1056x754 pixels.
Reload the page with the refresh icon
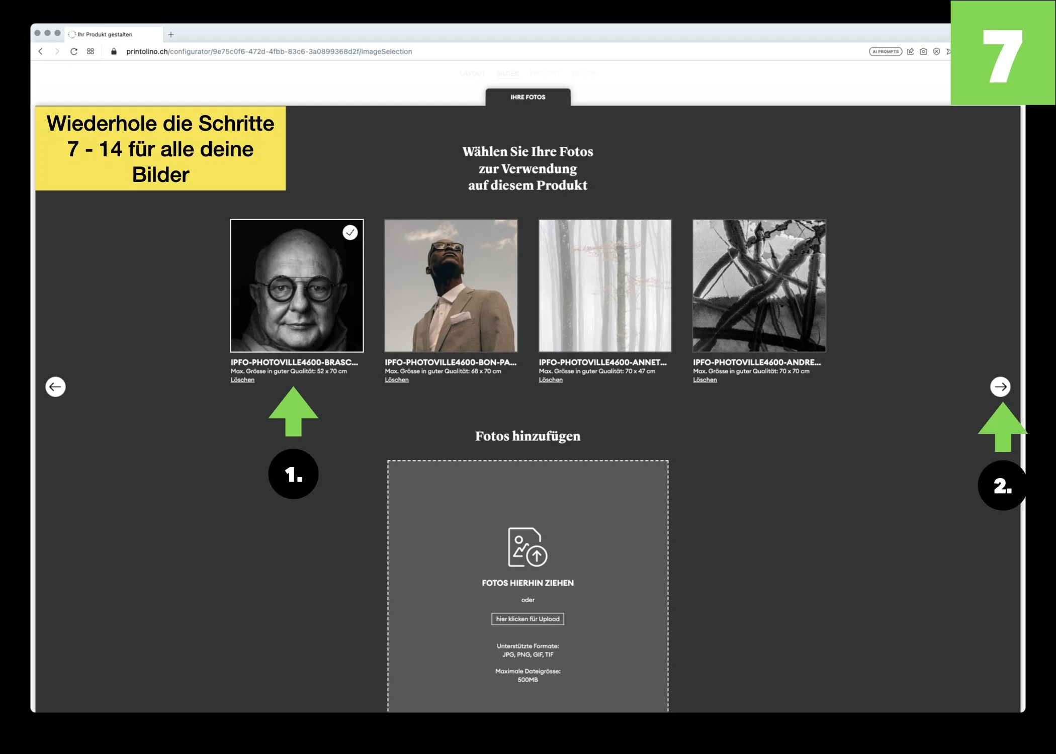point(74,51)
